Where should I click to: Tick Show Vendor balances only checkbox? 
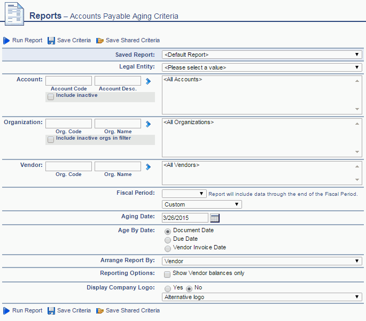pyautogui.click(x=168, y=274)
